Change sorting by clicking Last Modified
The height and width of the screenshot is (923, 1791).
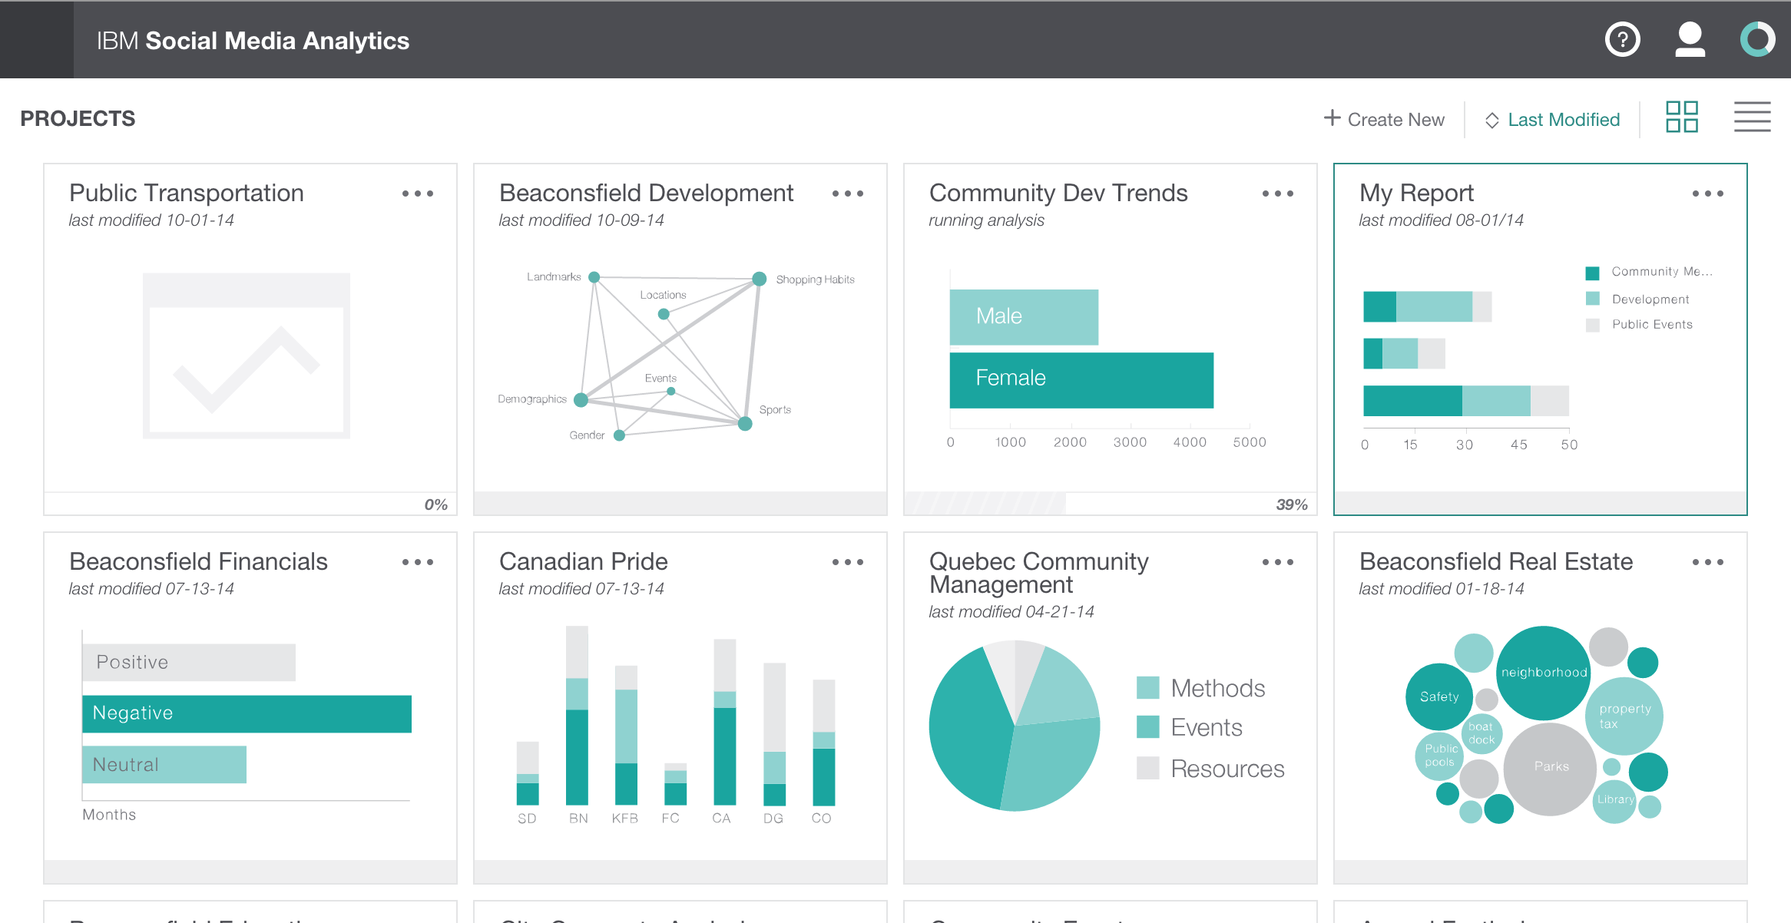click(x=1563, y=119)
